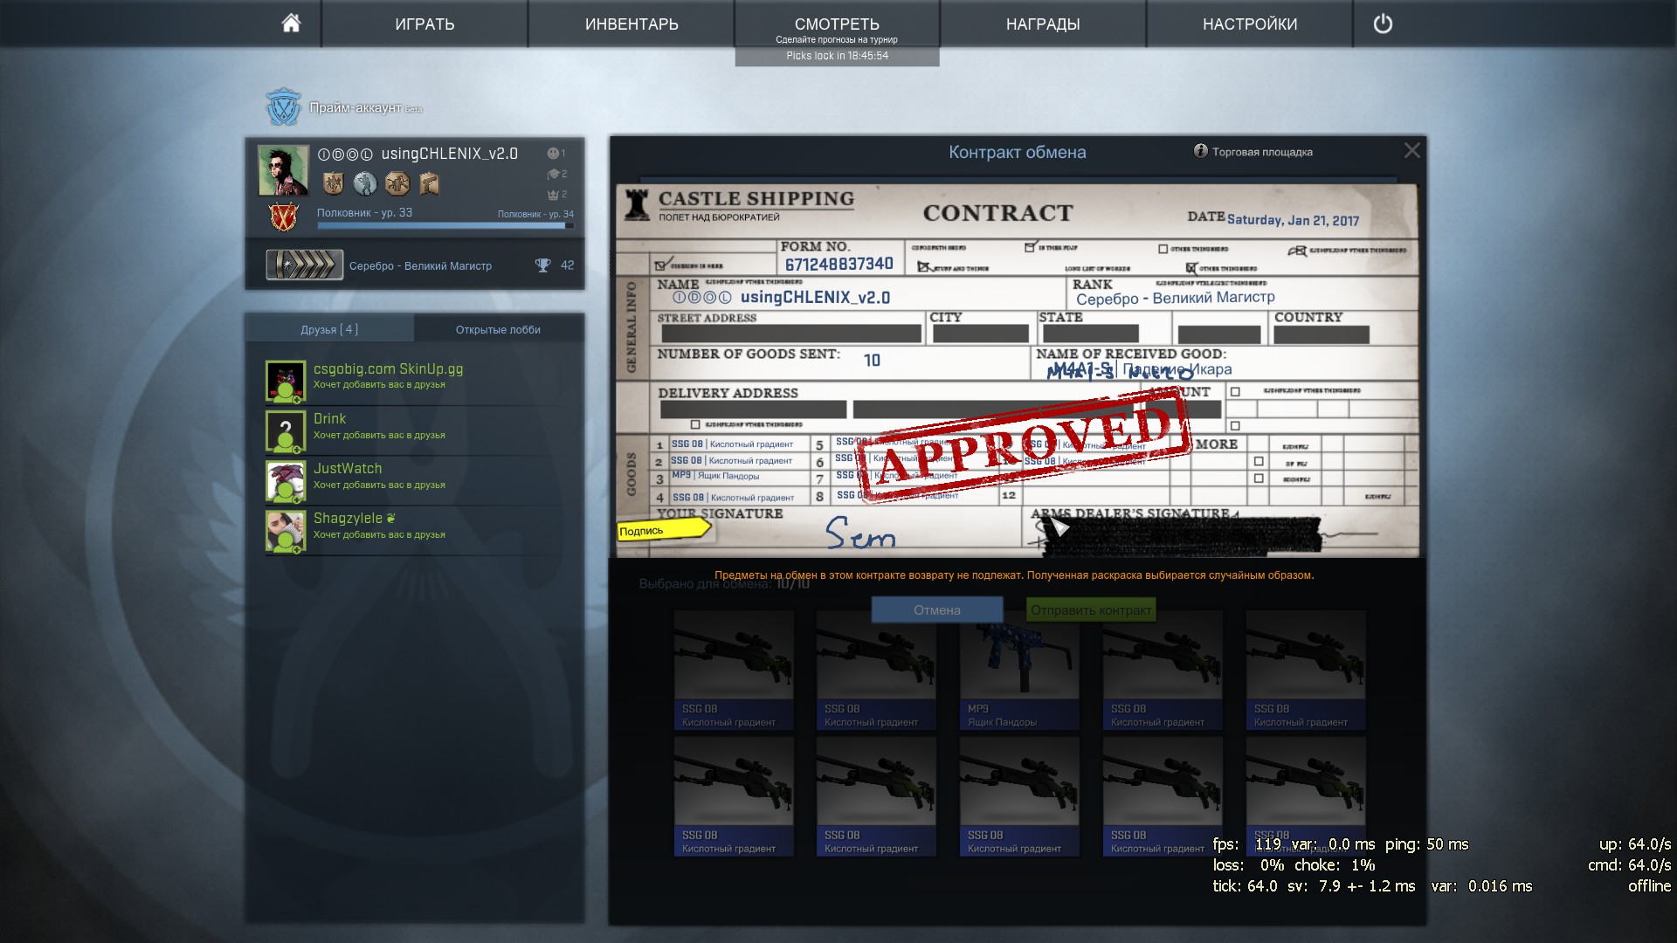Image resolution: width=1677 pixels, height=943 pixels.
Task: Click first medal in profile showcase
Action: click(x=333, y=183)
